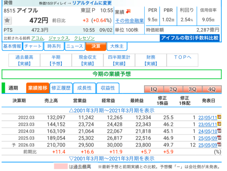Click the 1.02倍 PBR value
The image size is (227, 171).
coord(168,20)
